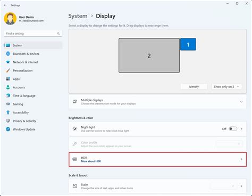252x196 pixels.
Task: Open Bluetooth & devices settings page
Action: tap(33, 54)
